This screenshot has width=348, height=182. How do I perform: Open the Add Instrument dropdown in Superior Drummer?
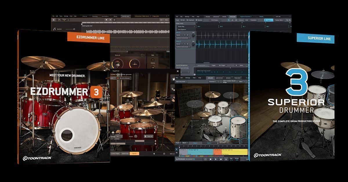(x=181, y=81)
